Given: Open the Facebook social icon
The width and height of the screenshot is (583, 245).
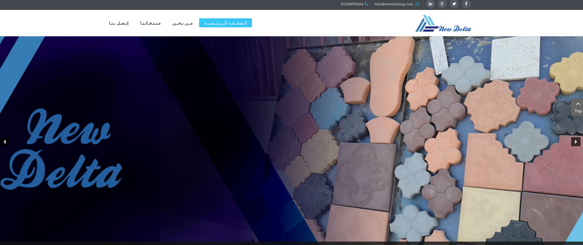Looking at the screenshot, I should pyautogui.click(x=466, y=4).
